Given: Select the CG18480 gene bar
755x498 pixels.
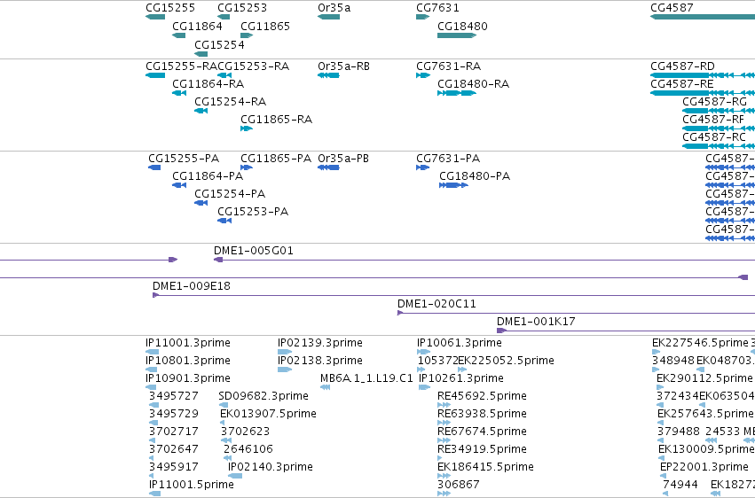Looking at the screenshot, I should click(457, 35).
